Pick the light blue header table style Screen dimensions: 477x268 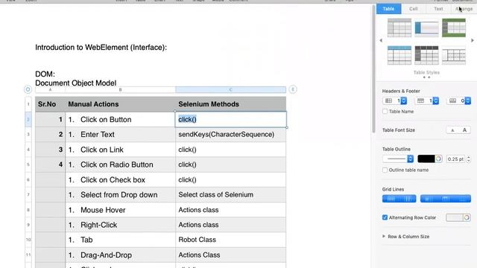tap(399, 55)
